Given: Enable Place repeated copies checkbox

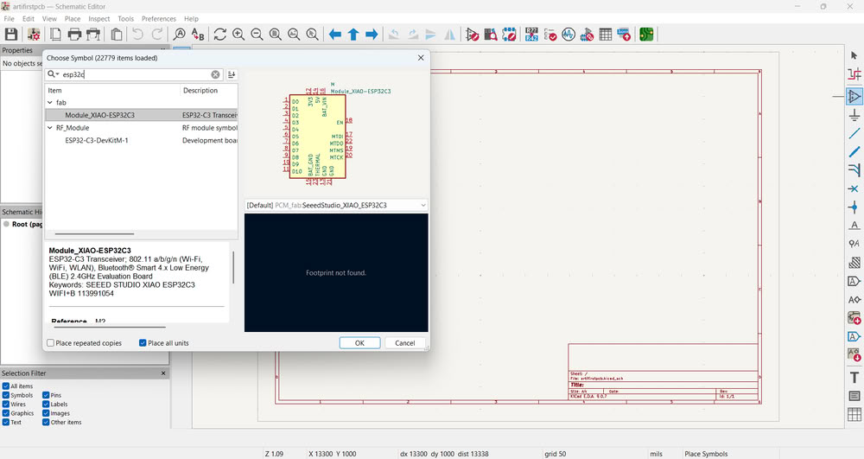Looking at the screenshot, I should [51, 342].
